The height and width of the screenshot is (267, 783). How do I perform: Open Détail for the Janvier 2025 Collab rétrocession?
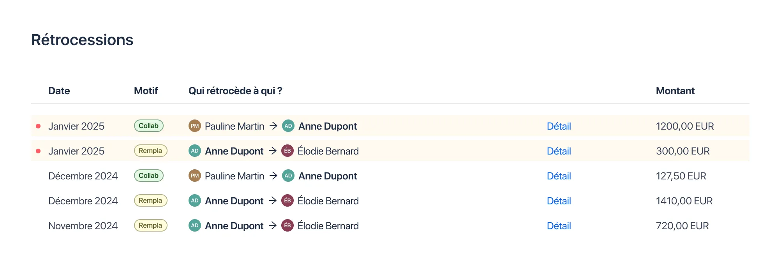(x=559, y=126)
